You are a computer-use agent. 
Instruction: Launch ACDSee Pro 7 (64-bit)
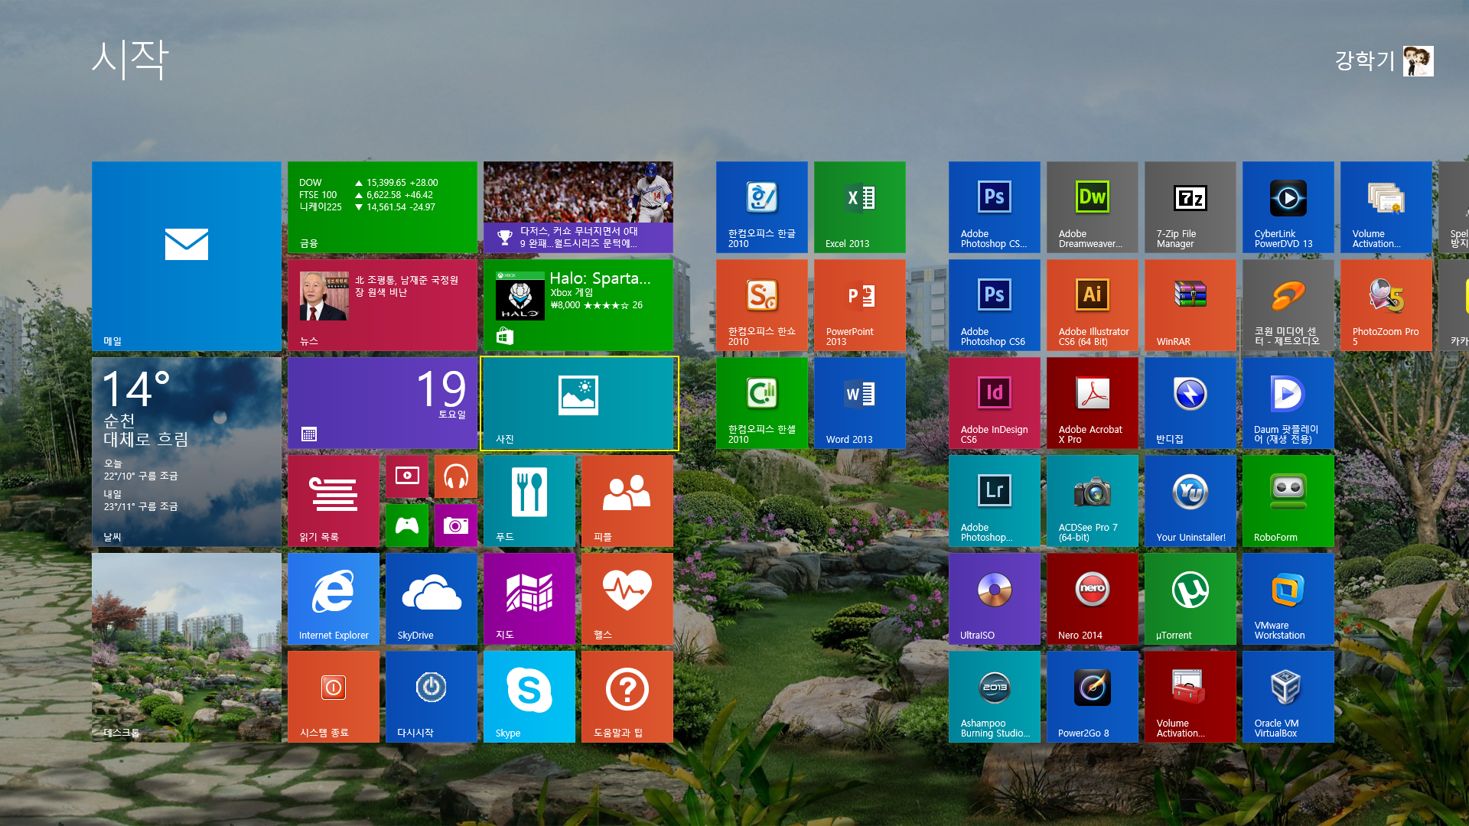coord(1093,501)
